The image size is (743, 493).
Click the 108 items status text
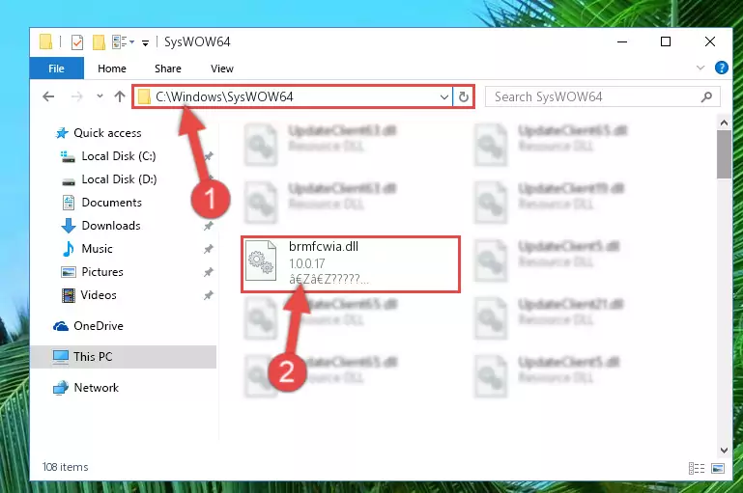click(65, 467)
